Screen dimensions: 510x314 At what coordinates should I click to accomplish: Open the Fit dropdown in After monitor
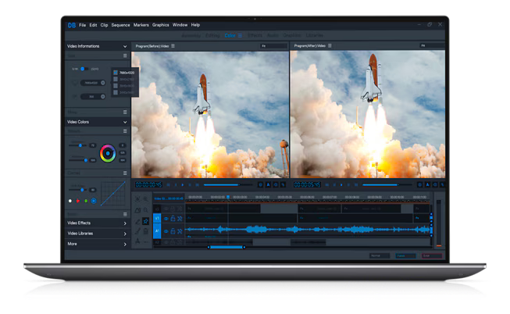pyautogui.click(x=432, y=45)
